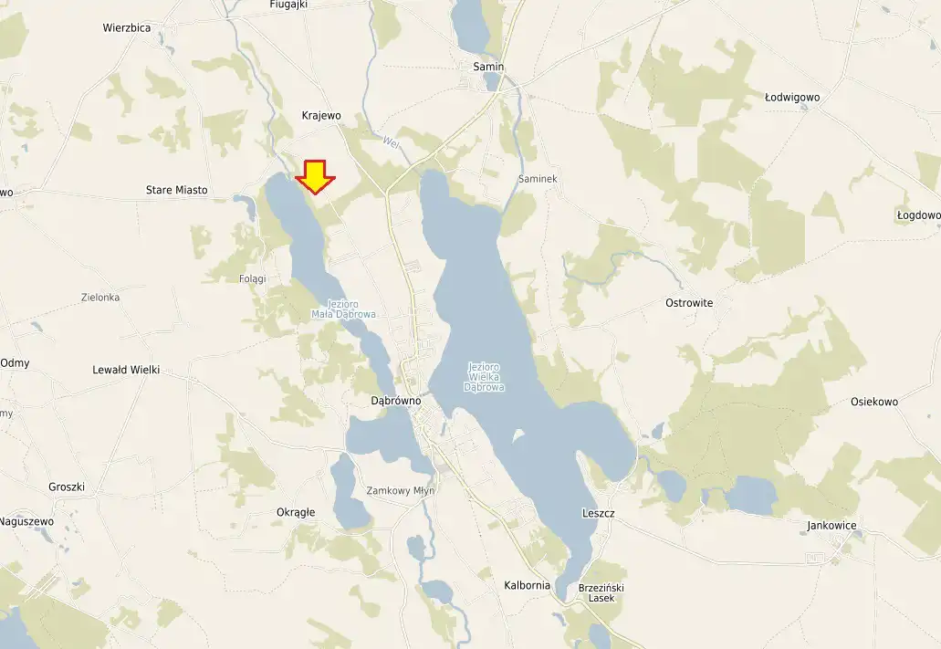This screenshot has width=941, height=649.
Task: Select the Stare Miasto label
Action: [176, 190]
